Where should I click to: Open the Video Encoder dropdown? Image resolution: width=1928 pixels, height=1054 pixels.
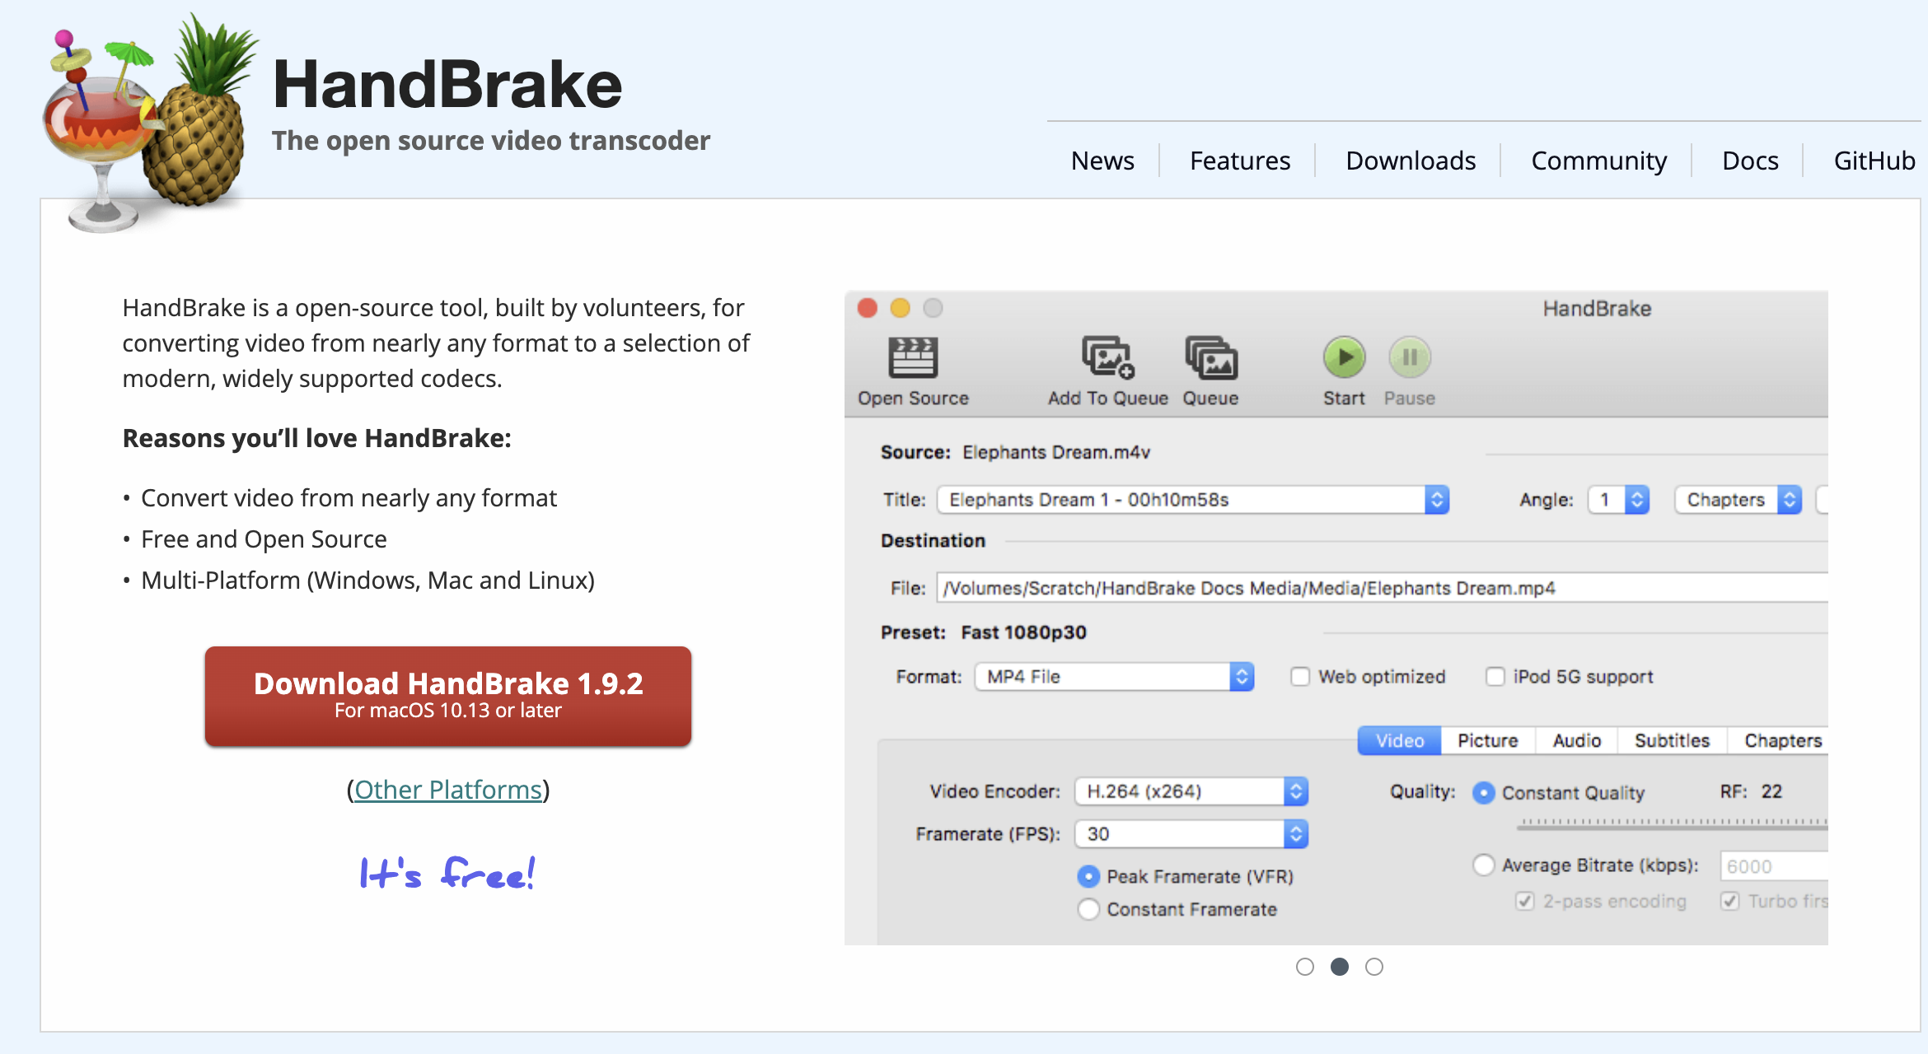[1191, 791]
